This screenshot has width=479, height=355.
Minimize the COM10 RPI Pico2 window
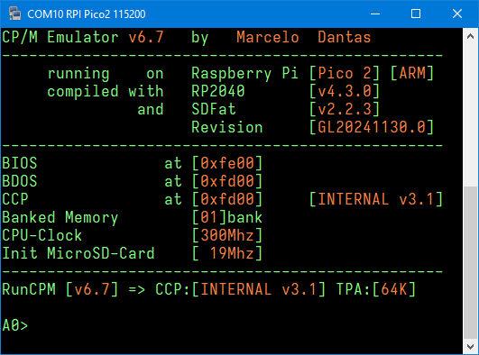tap(375, 14)
